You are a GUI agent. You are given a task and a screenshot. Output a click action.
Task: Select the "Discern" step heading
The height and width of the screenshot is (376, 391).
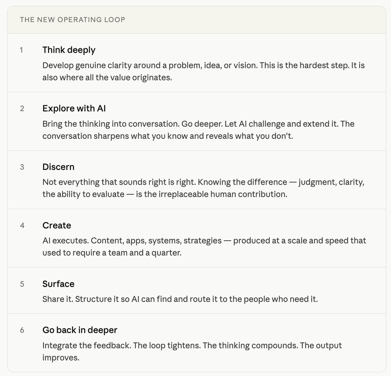(58, 167)
